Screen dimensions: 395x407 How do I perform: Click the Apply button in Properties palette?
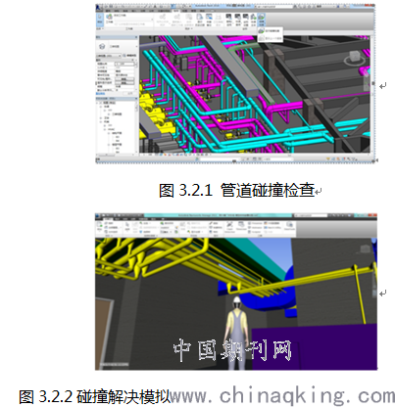129,93
